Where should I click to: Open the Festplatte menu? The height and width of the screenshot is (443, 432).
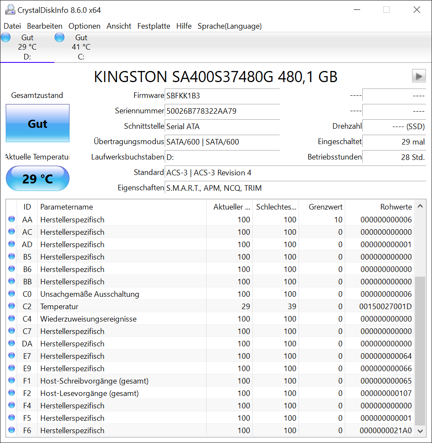[x=154, y=26]
